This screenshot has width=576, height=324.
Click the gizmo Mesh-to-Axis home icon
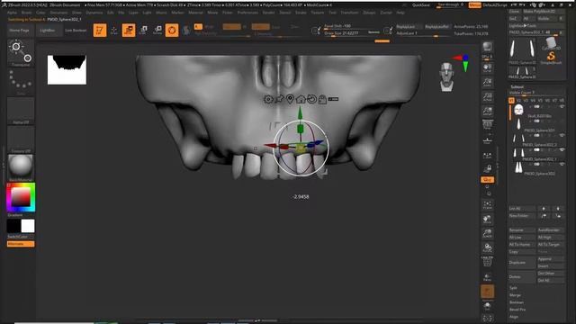[x=301, y=99]
